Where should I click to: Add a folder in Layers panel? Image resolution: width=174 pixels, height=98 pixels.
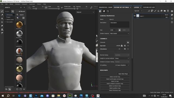point(165,11)
